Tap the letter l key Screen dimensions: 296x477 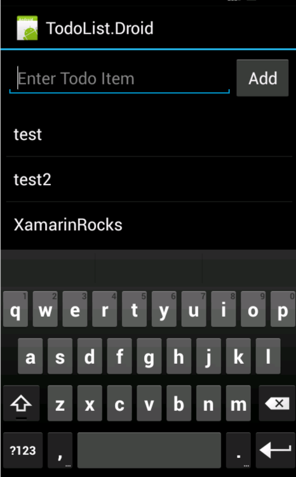pos(268,356)
